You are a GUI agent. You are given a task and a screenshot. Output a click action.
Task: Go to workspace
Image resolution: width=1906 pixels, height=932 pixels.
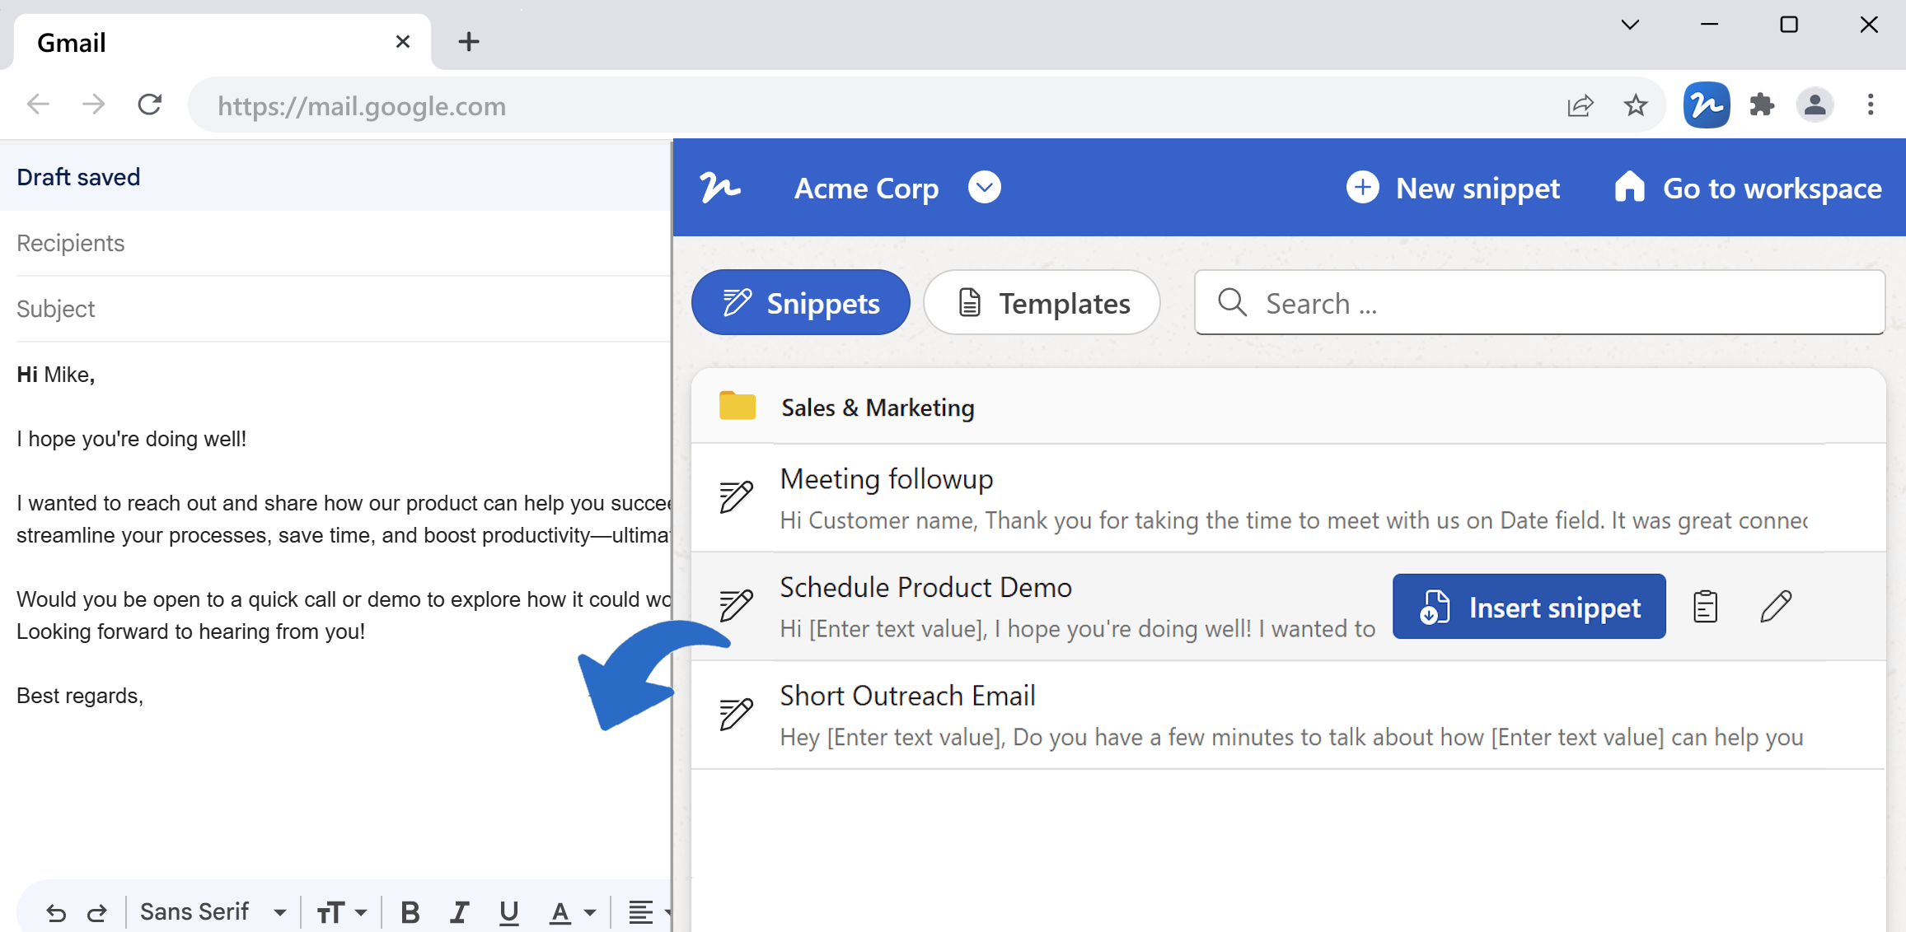1748,188
